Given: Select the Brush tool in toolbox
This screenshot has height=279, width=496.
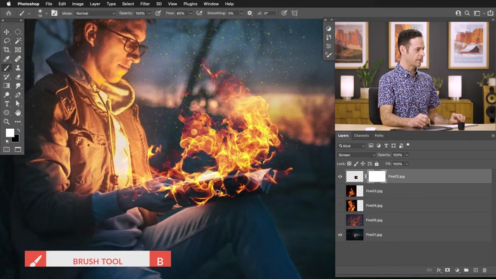Looking at the screenshot, I should (x=7, y=68).
